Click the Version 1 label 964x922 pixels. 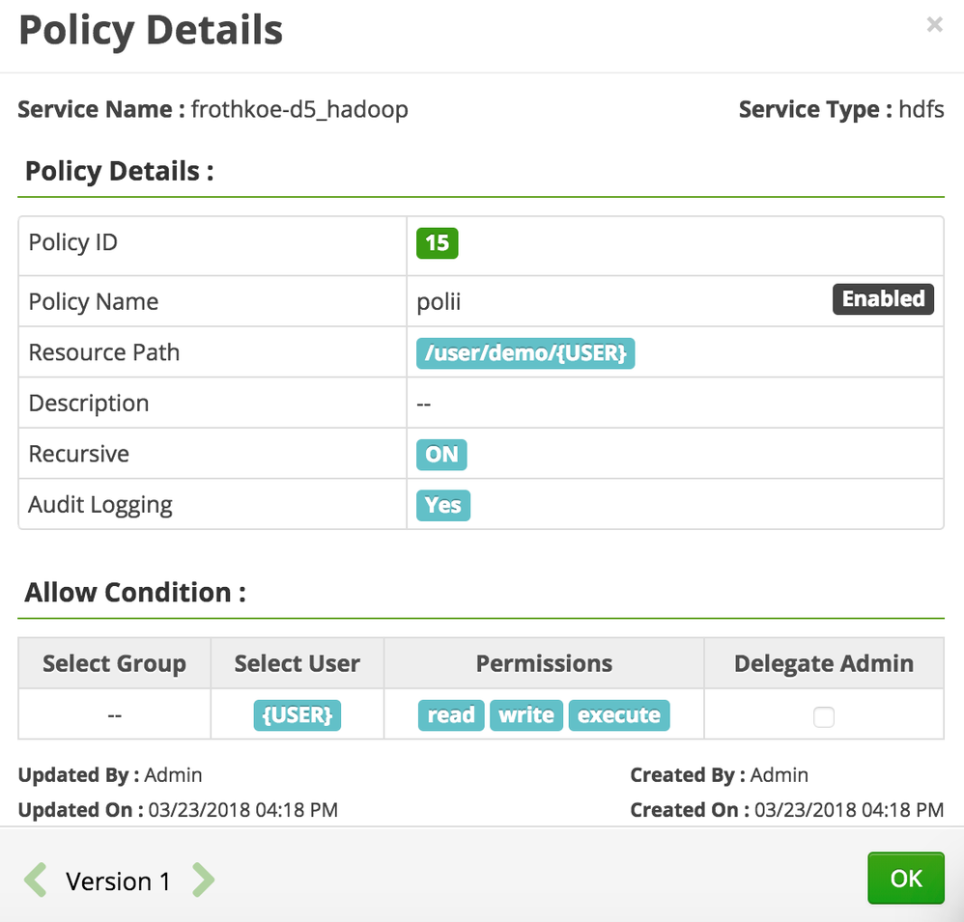tap(118, 881)
